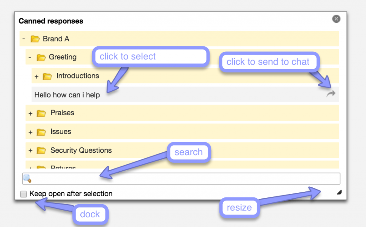This screenshot has width=366, height=227.
Task: Click the magnifier icon in search box
Action: pos(28,178)
